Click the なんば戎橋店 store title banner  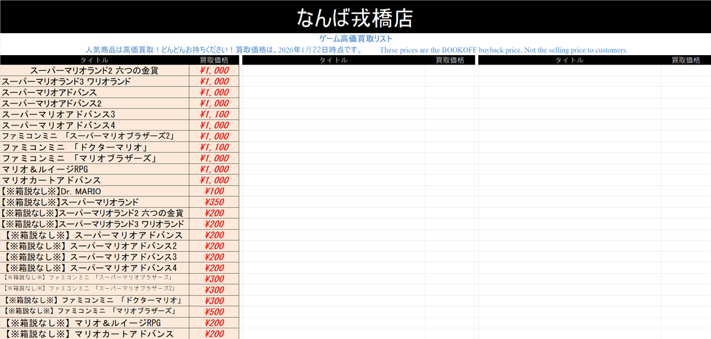pos(355,17)
